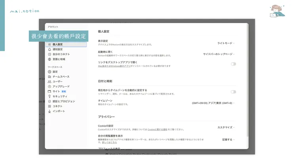Open チームスペース settings page
The height and width of the screenshot is (164, 293).
coord(66,76)
